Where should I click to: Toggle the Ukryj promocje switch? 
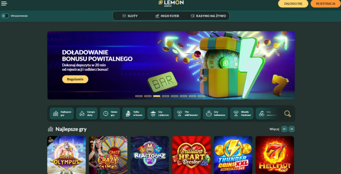click(x=5, y=16)
